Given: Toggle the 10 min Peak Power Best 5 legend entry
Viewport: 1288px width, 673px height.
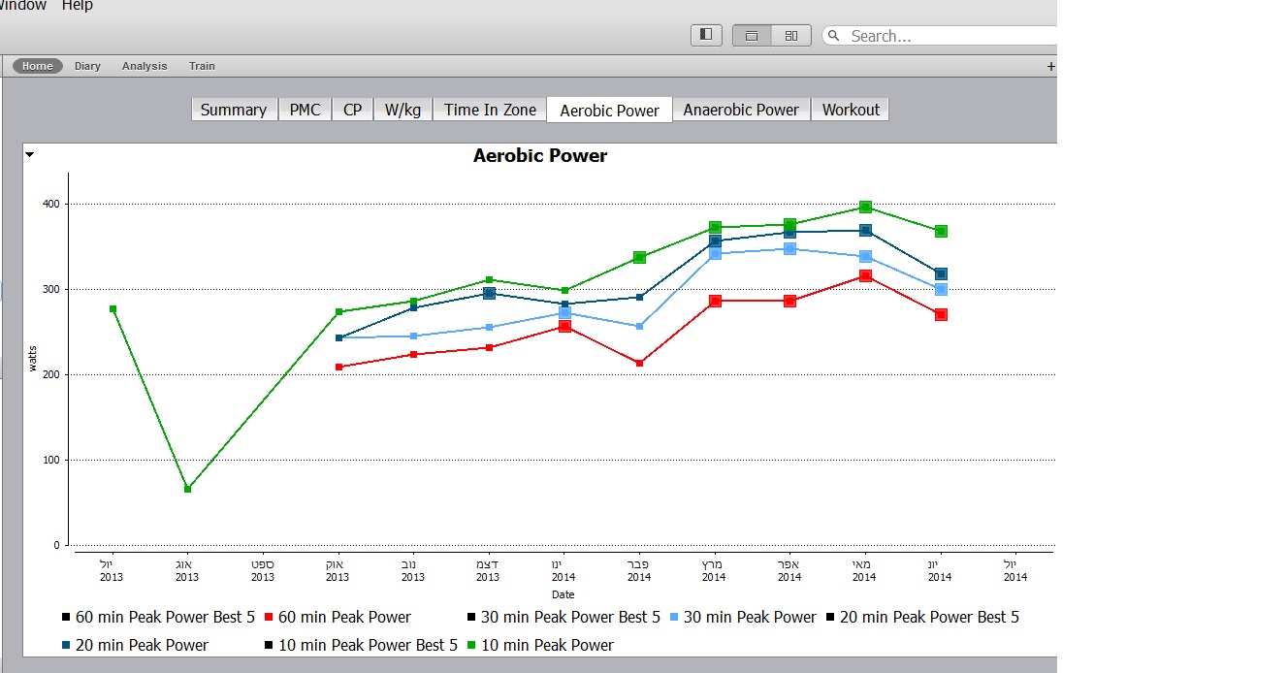Looking at the screenshot, I should (361, 645).
